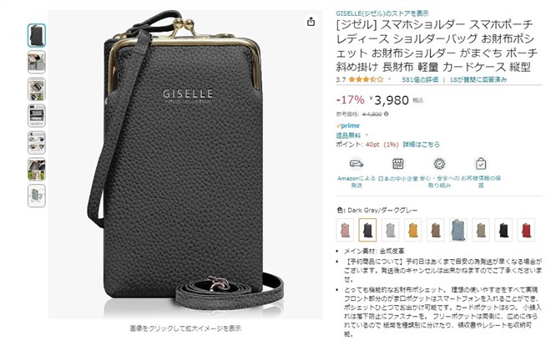This screenshot has height=341, width=551.
Task: Select the red color swatch
Action: [x=526, y=230]
